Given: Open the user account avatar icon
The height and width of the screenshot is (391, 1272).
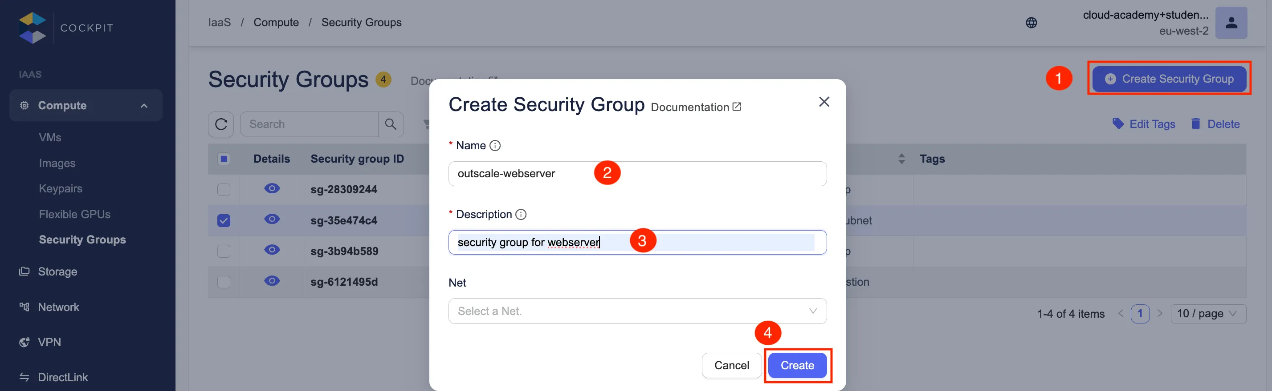Looking at the screenshot, I should click(1231, 23).
